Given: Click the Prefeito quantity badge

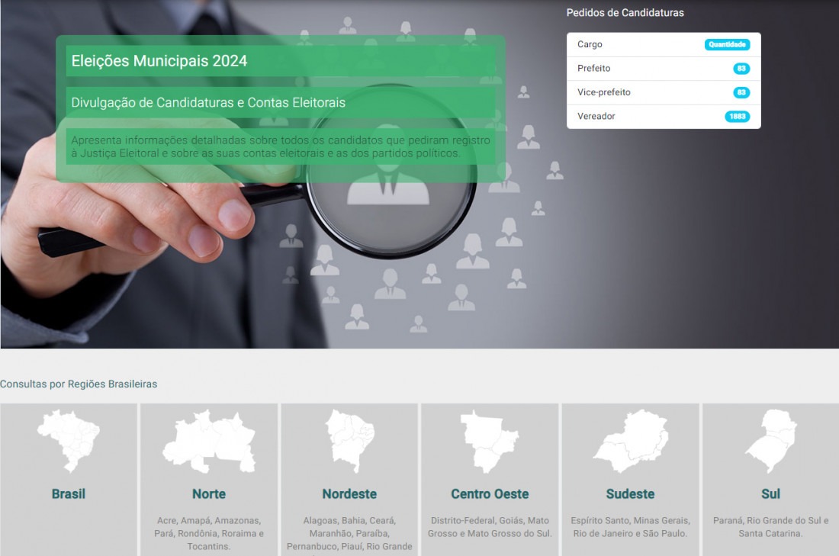Looking at the screenshot, I should click(741, 69).
